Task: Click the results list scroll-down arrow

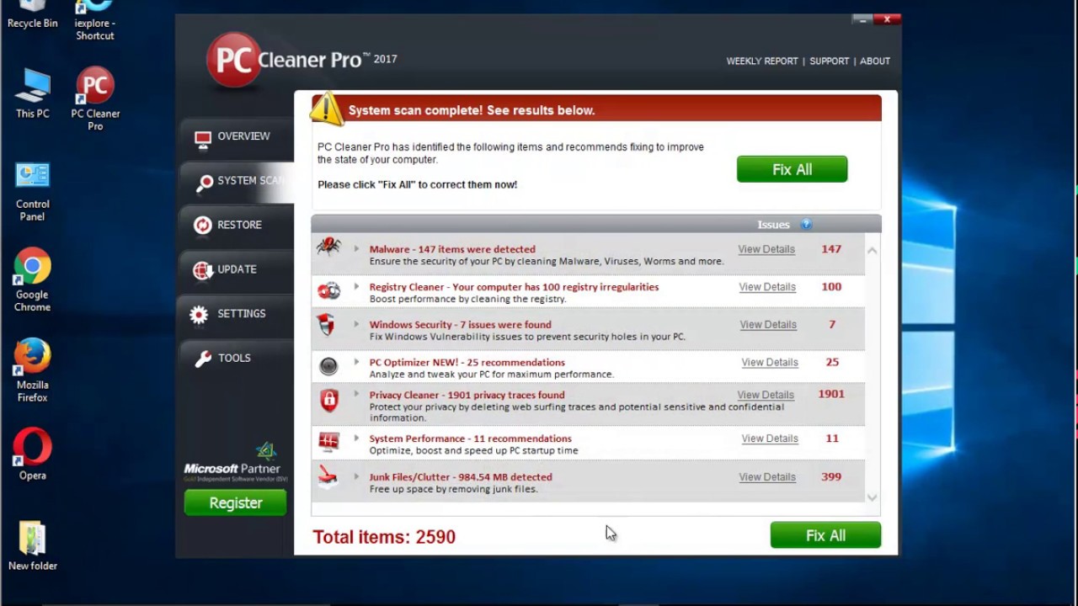Action: tap(873, 497)
